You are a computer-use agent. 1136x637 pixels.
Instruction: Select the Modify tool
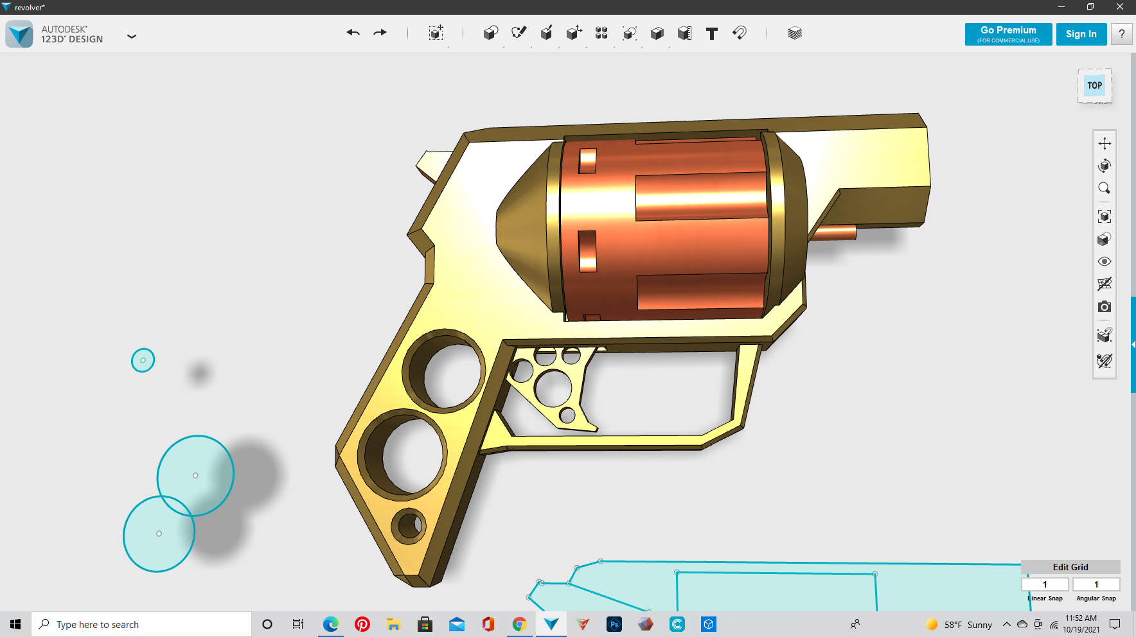click(x=574, y=33)
